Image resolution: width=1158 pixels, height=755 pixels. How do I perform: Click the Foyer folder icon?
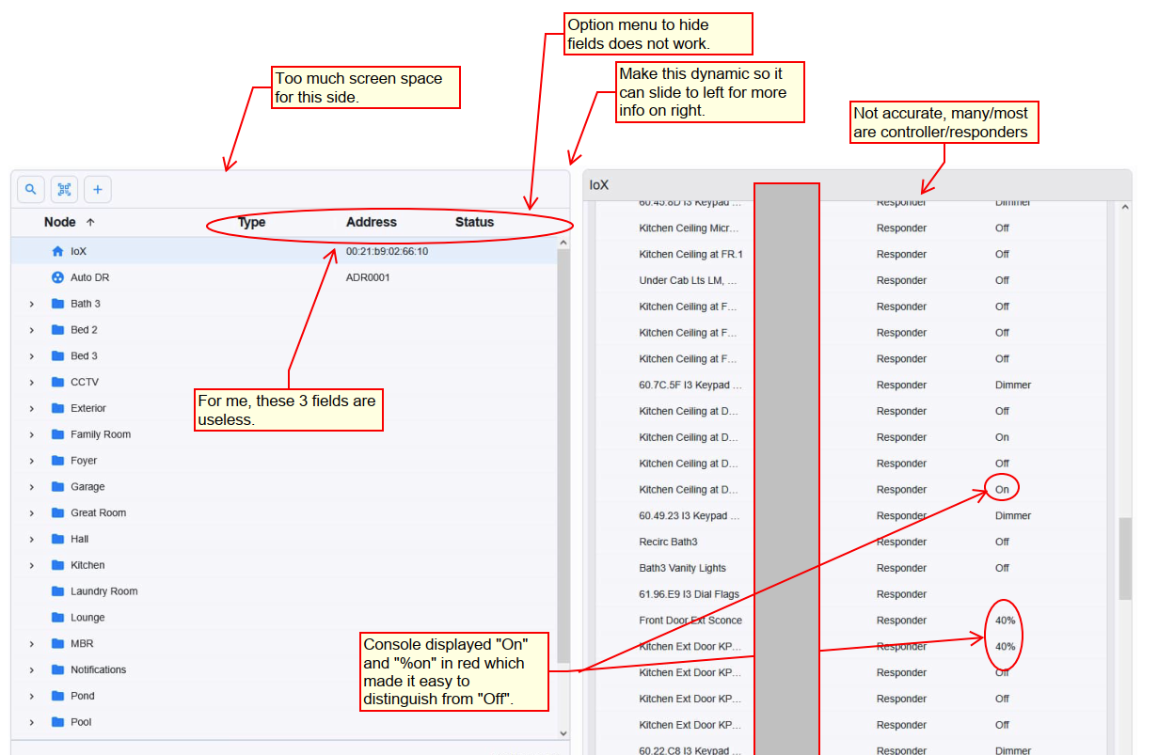tap(57, 461)
